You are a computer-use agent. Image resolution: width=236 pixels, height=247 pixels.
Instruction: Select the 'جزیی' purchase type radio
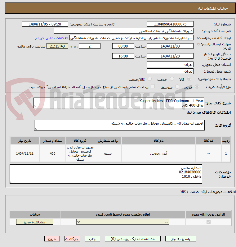click(x=197, y=86)
